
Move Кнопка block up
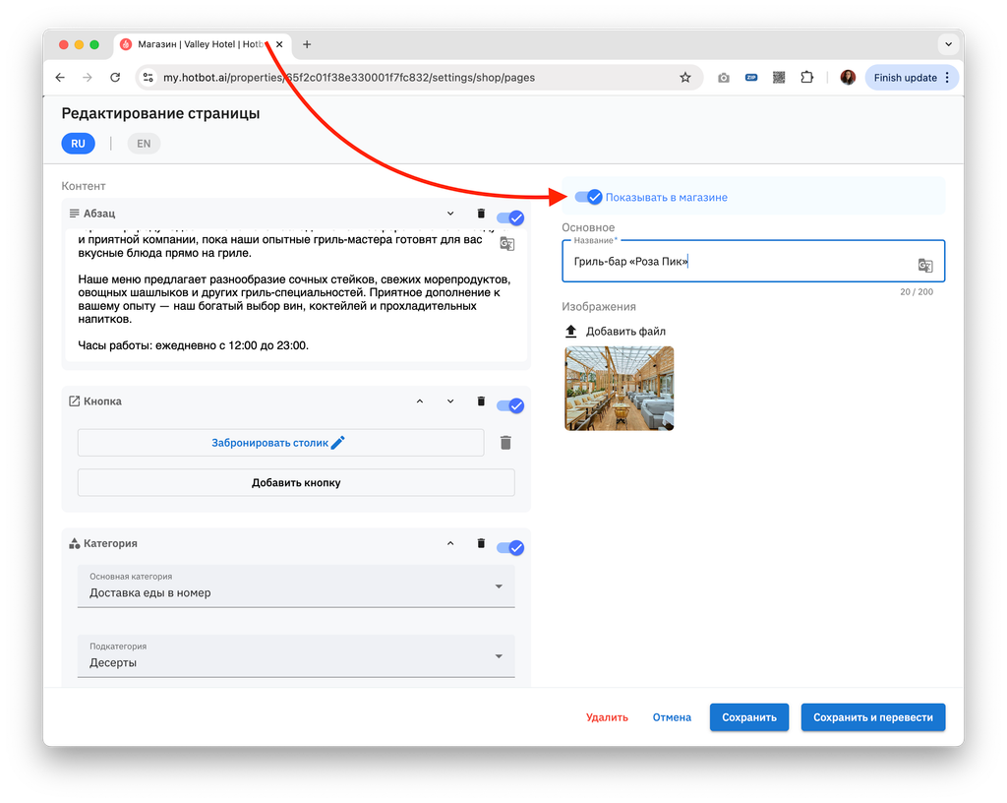[419, 401]
